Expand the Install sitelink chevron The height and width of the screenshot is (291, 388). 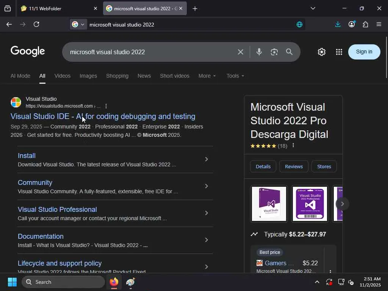pos(207,159)
